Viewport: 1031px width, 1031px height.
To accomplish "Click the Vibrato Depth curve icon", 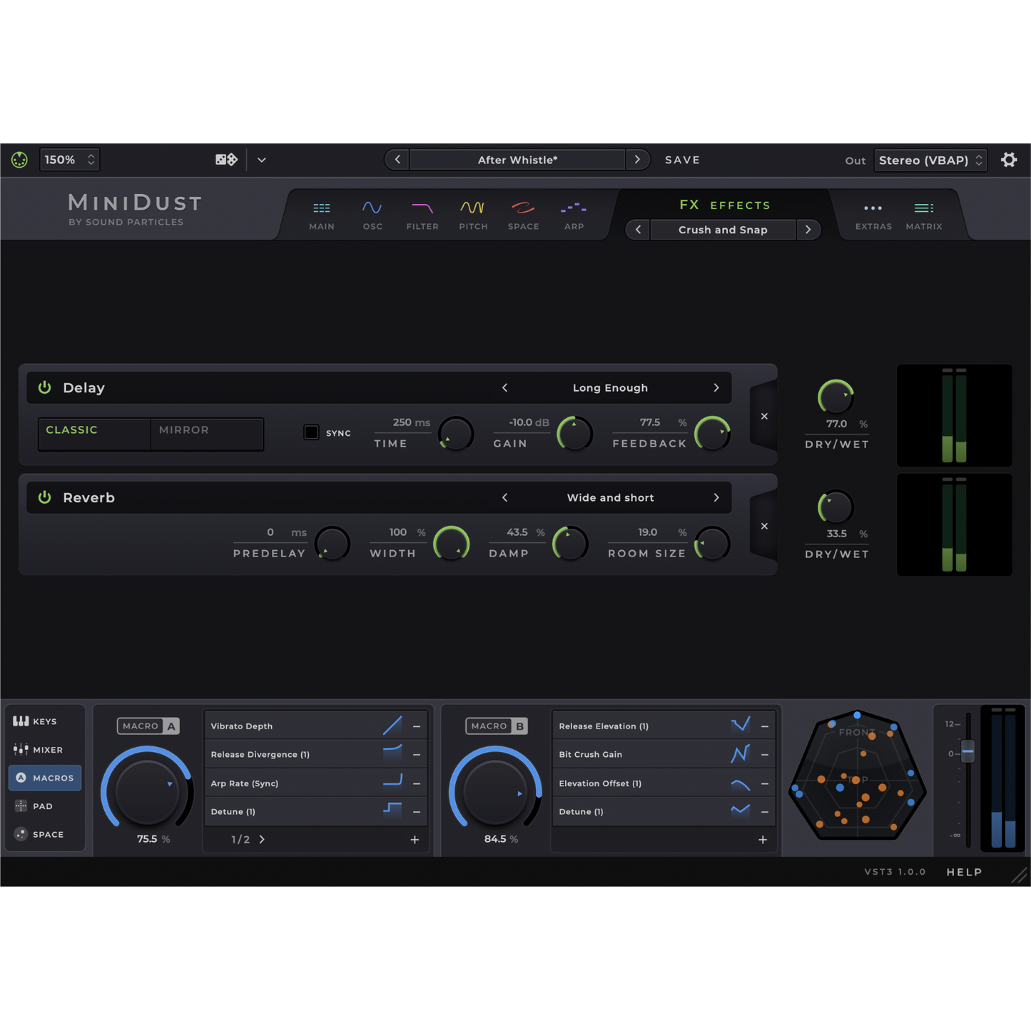I will click(392, 726).
